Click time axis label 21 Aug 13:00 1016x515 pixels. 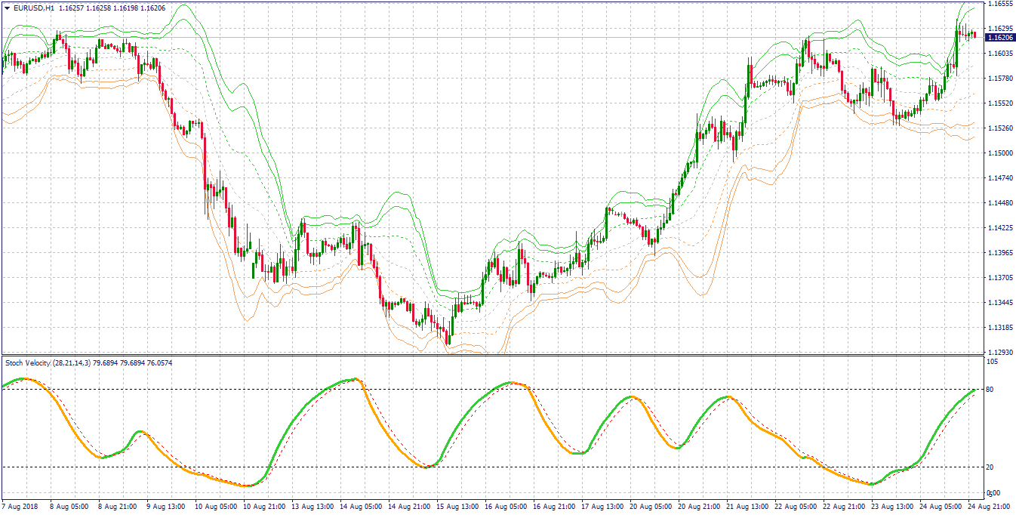(x=747, y=508)
